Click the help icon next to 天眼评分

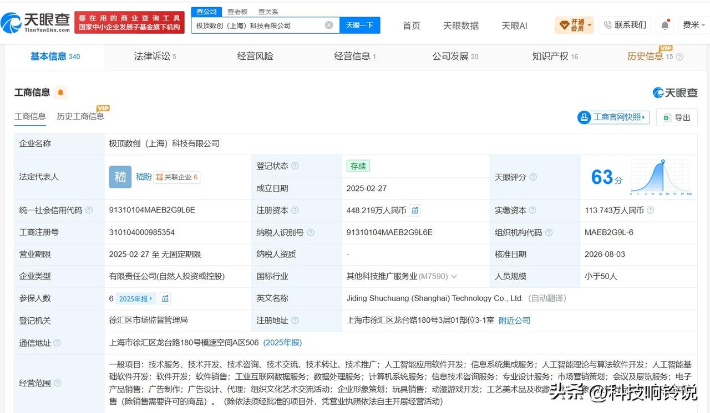(533, 177)
